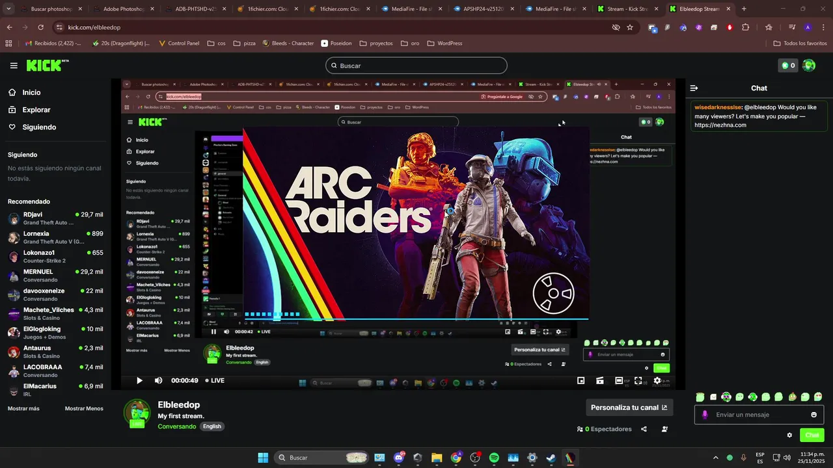Open the emoji picker in the chat input
Image resolution: width=833 pixels, height=468 pixels.
(x=813, y=415)
